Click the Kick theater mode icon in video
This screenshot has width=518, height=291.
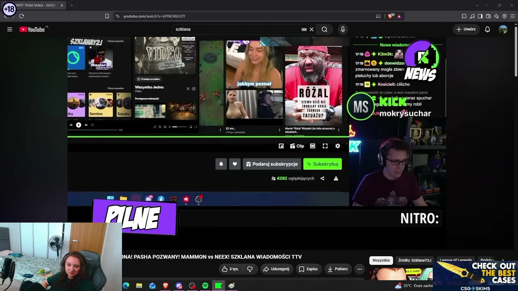pos(312,146)
